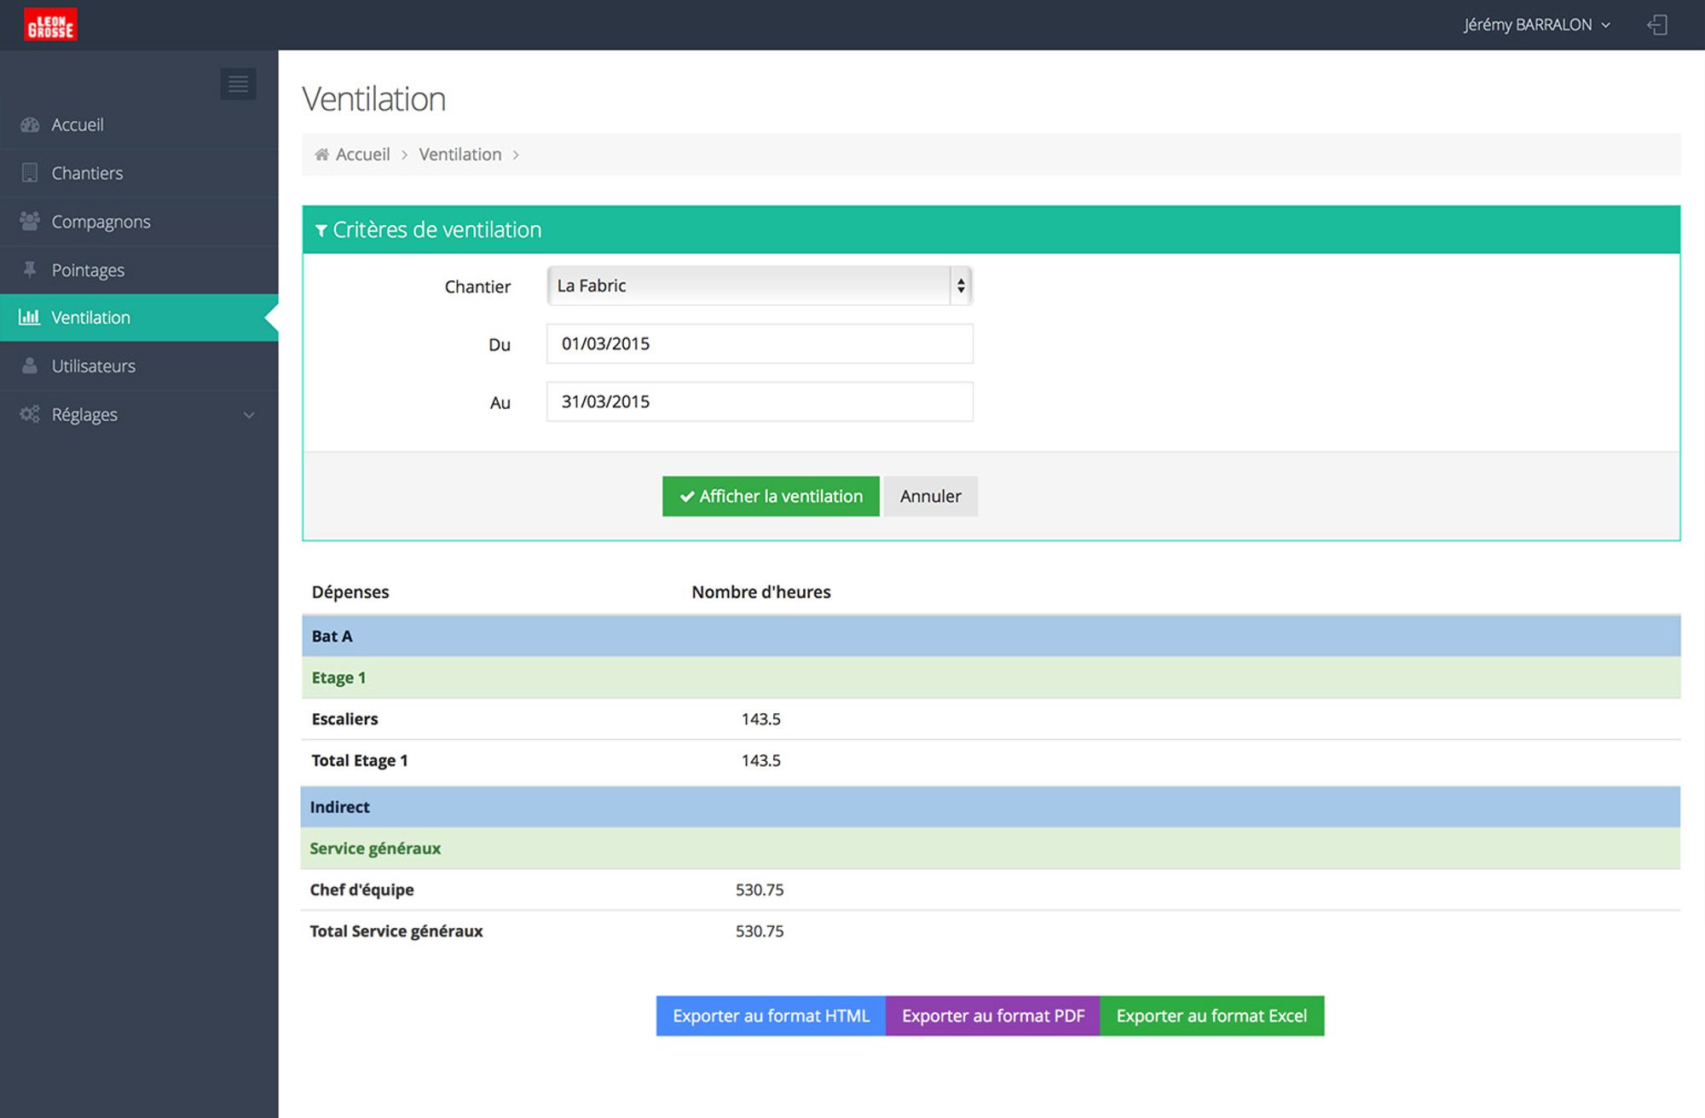Image resolution: width=1705 pixels, height=1118 pixels.
Task: Open Jérémy BARRALON user menu
Action: click(1535, 25)
